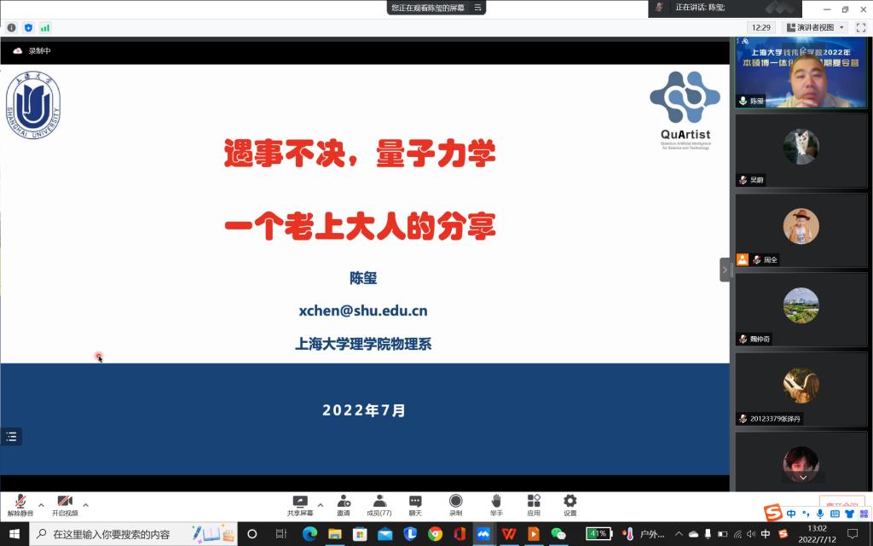Enter full screen mode via top-right icon
The width and height of the screenshot is (873, 546).
point(860,27)
